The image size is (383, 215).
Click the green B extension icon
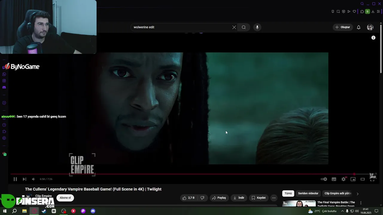tap(367, 12)
